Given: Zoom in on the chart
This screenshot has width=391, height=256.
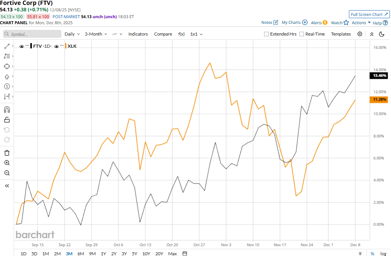Looking at the screenshot, I should 7,163.
